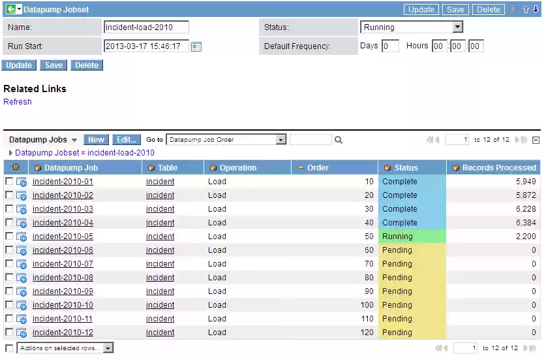This screenshot has width=544, height=360.
Task: Go to previous record with up arrow
Action: 526,9
